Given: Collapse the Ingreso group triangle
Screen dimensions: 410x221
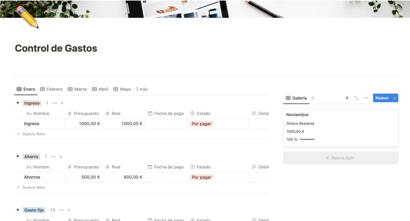Looking at the screenshot, I should [18, 103].
